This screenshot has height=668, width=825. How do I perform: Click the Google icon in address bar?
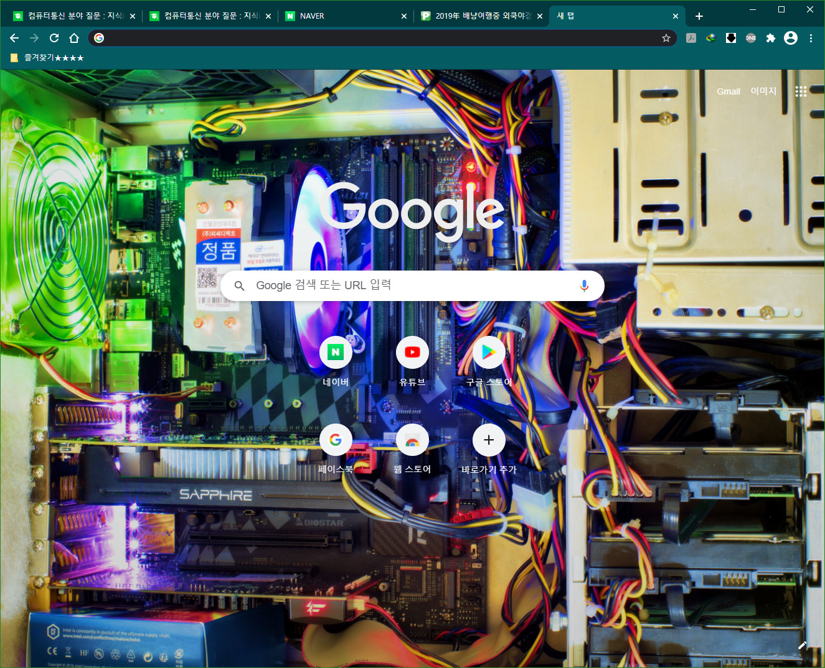pyautogui.click(x=99, y=38)
